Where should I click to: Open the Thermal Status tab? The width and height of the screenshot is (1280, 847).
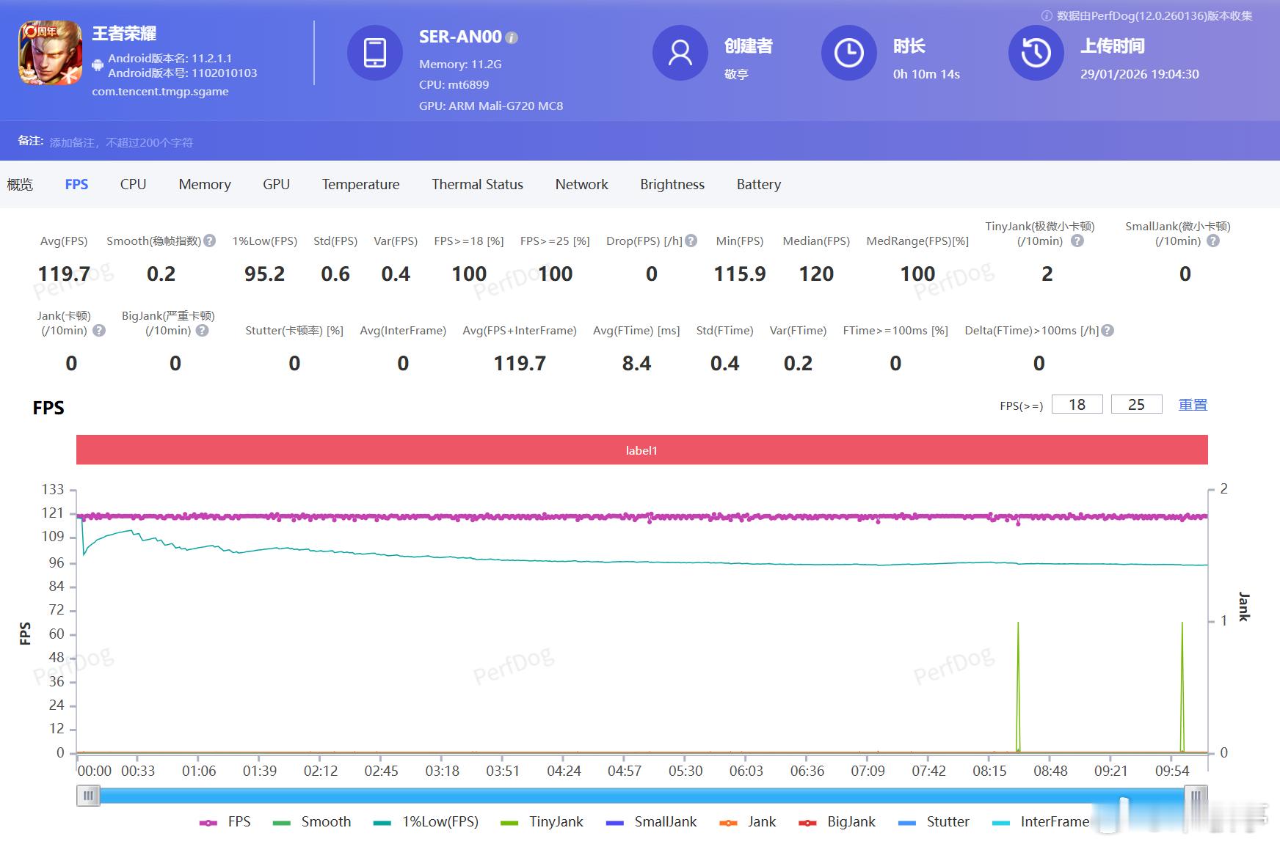(477, 184)
